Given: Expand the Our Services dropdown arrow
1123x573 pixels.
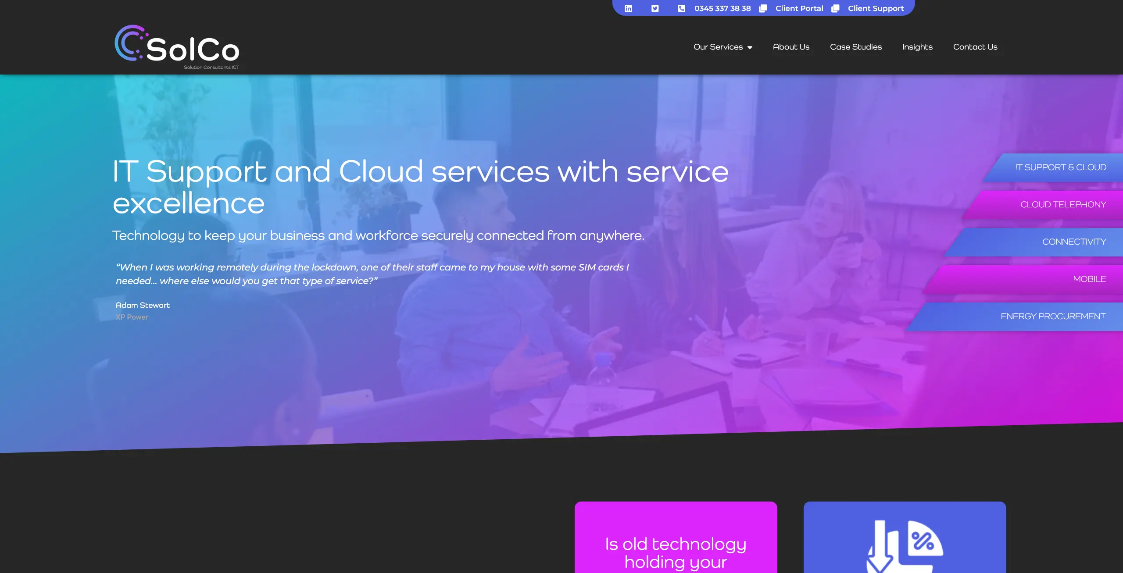Looking at the screenshot, I should pyautogui.click(x=750, y=47).
